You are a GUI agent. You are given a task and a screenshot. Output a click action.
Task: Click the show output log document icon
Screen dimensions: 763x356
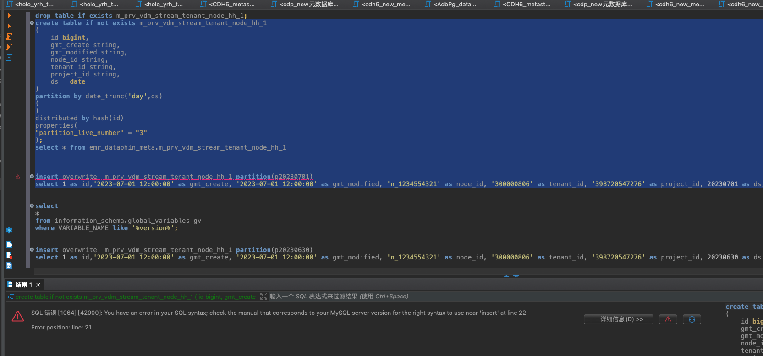coord(9,244)
